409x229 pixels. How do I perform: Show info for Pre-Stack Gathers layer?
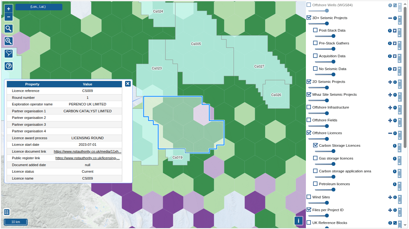390,43
